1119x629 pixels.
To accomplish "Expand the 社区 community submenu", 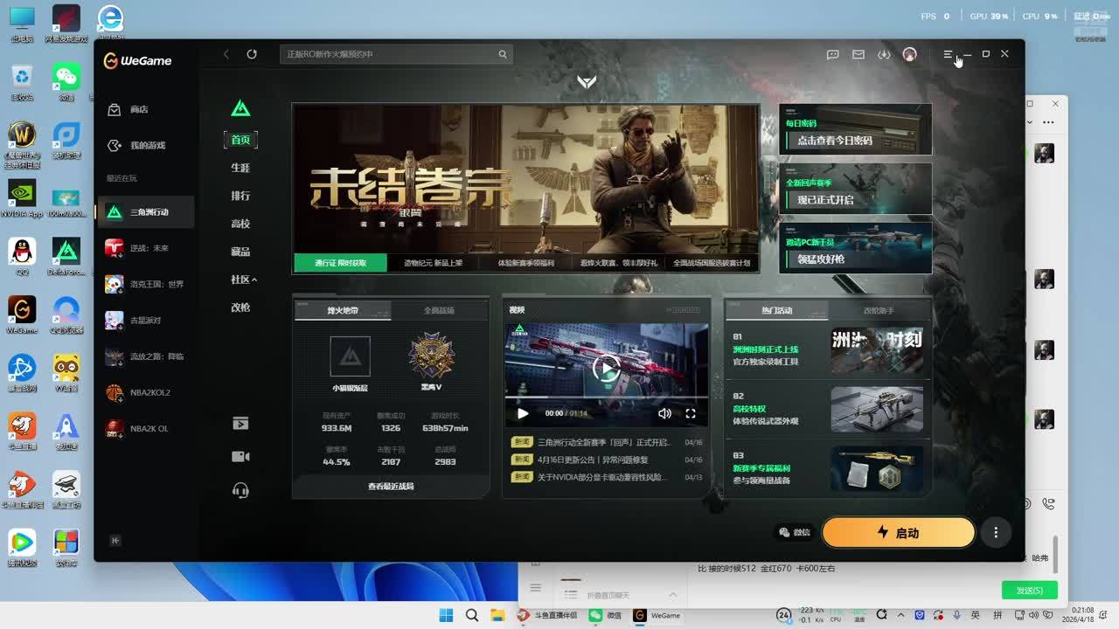I will (x=244, y=280).
